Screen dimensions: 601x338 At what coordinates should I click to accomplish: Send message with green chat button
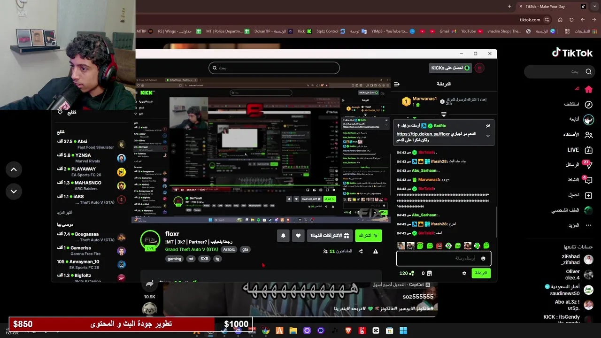click(481, 273)
